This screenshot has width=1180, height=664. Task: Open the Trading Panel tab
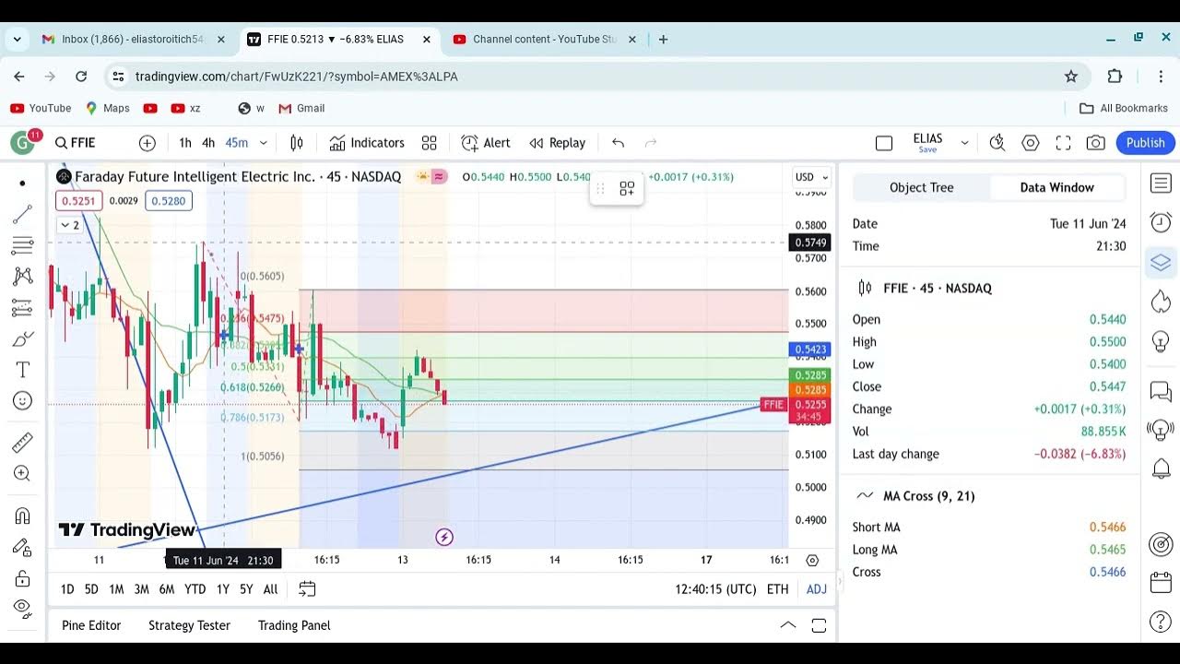point(294,625)
